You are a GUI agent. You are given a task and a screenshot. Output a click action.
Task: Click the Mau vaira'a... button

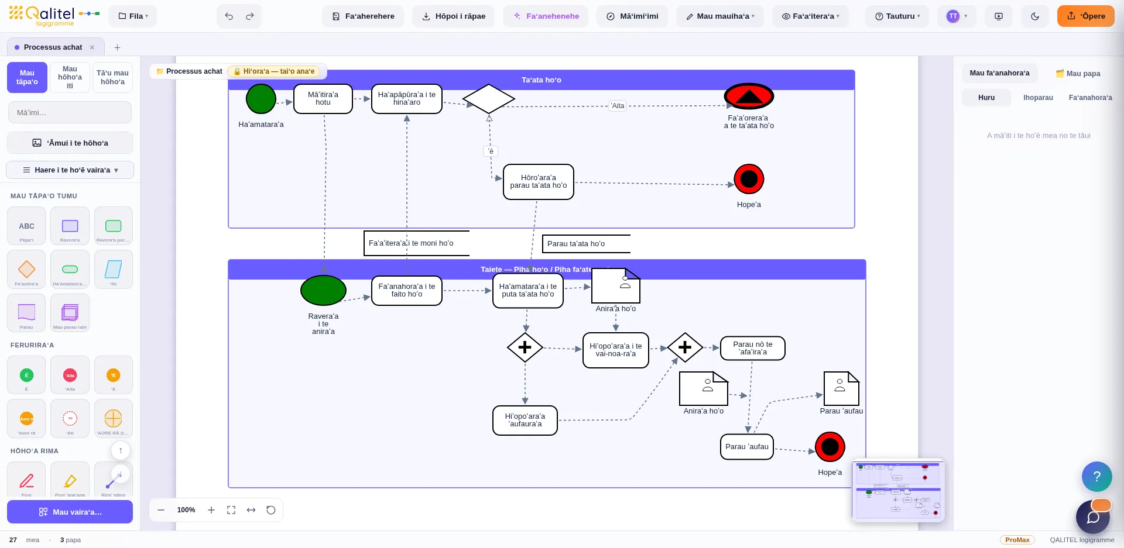point(70,512)
